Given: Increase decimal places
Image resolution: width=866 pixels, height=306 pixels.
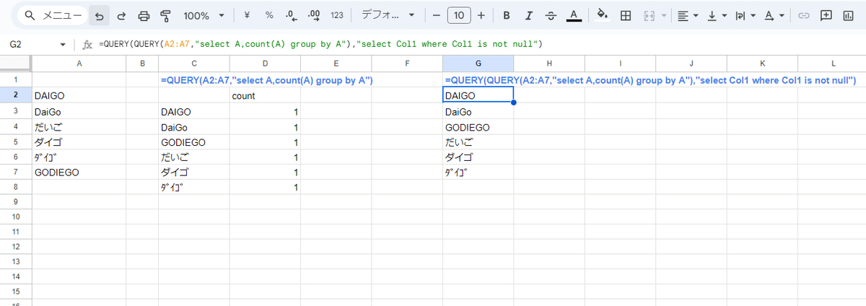Looking at the screenshot, I should (314, 15).
